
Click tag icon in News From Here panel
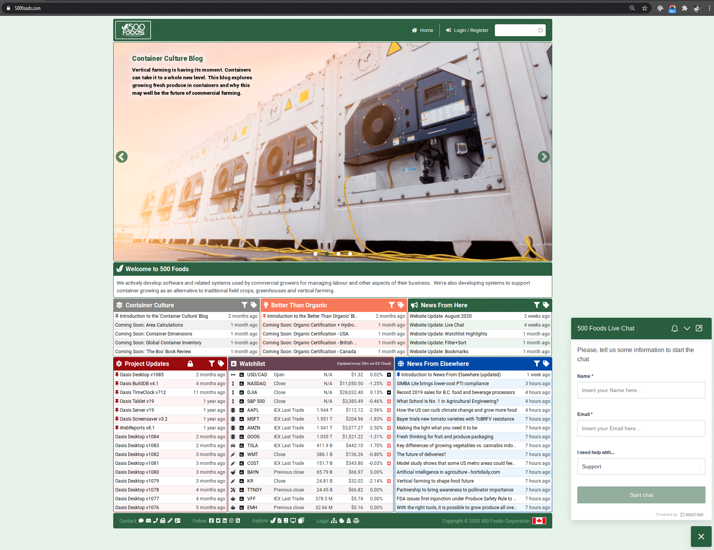[x=546, y=305]
